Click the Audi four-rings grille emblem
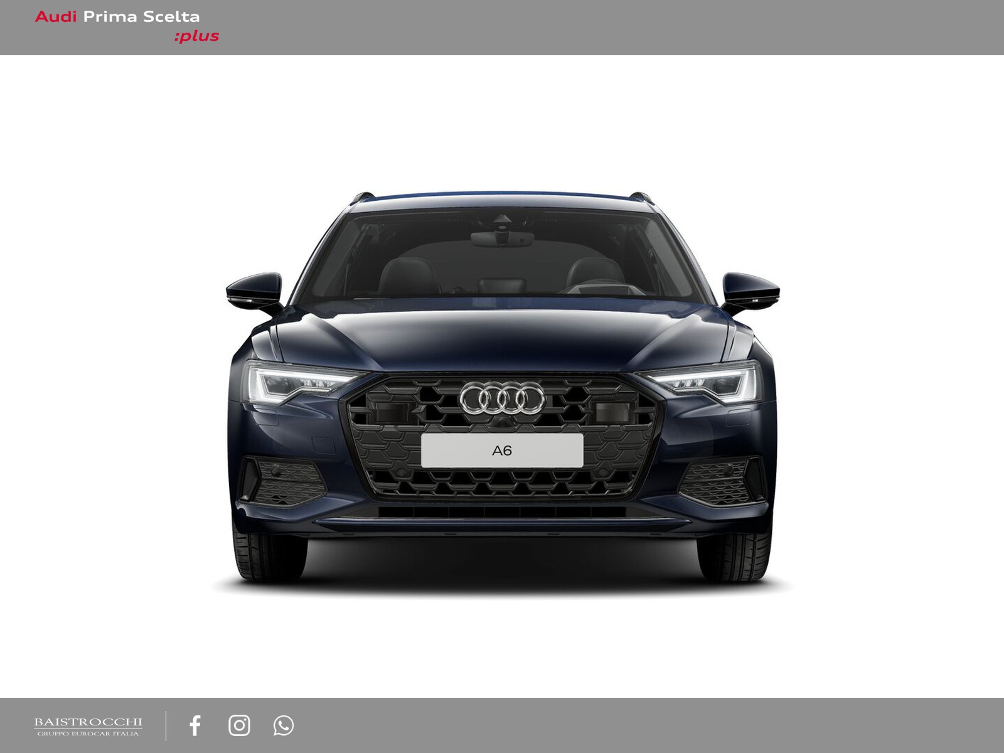Screen dimensions: 1004x753 (502, 398)
